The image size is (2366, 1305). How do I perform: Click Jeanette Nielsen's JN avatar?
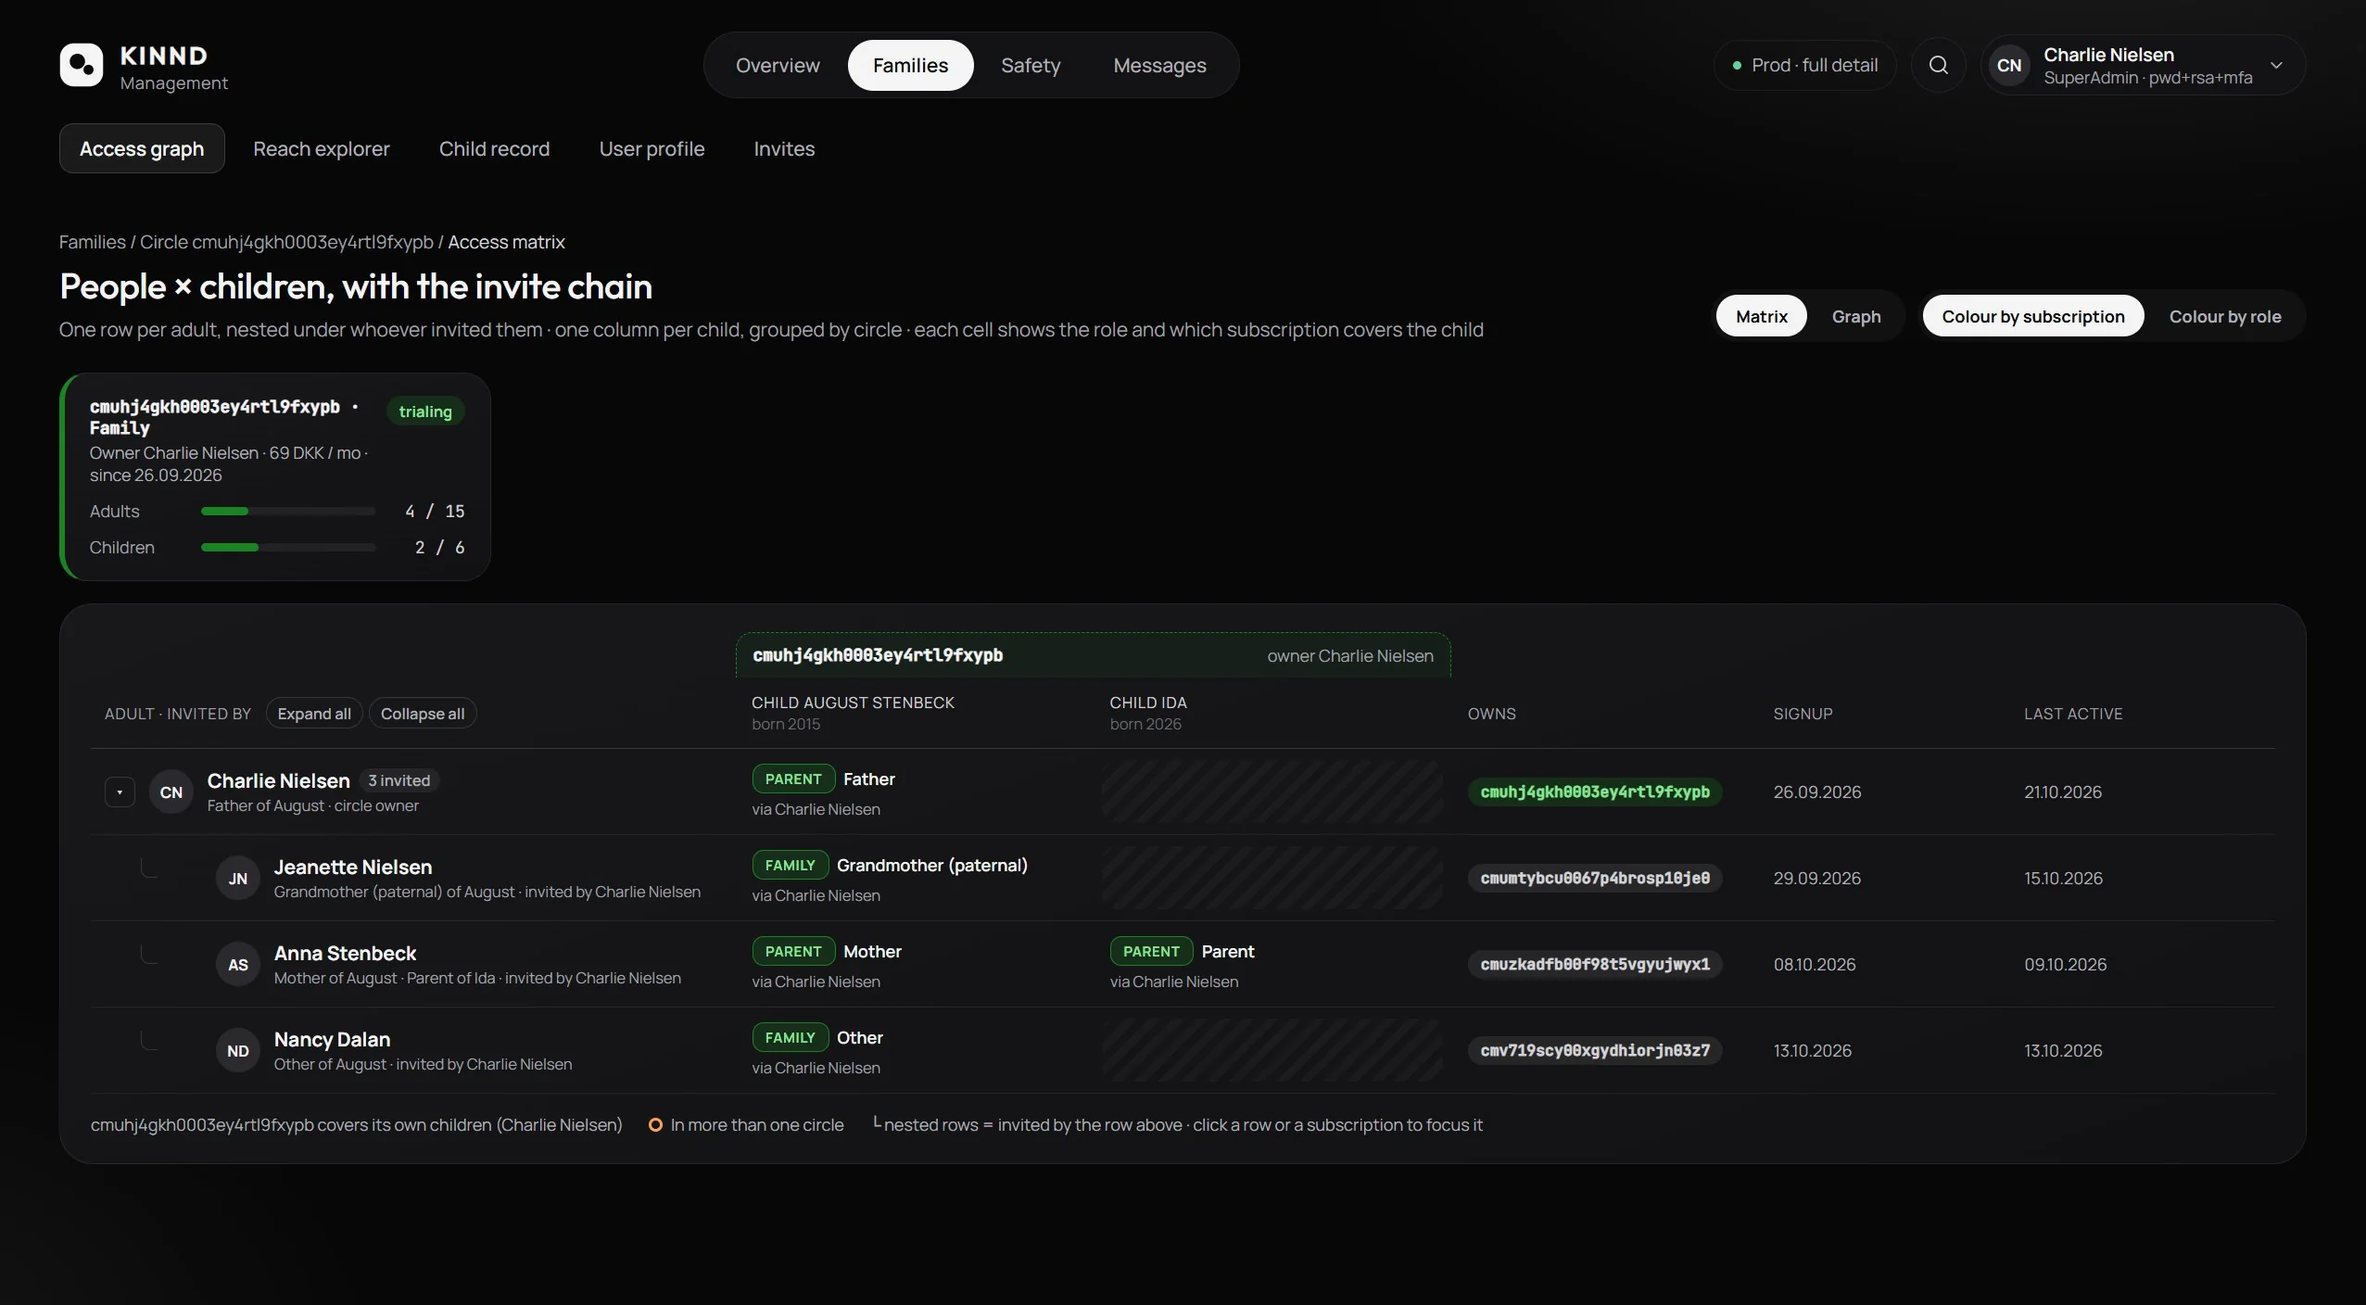click(x=238, y=878)
